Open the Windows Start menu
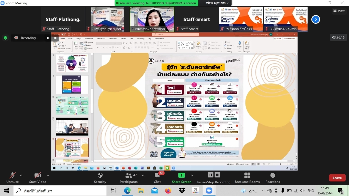349x196 pixels. [x=6, y=191]
